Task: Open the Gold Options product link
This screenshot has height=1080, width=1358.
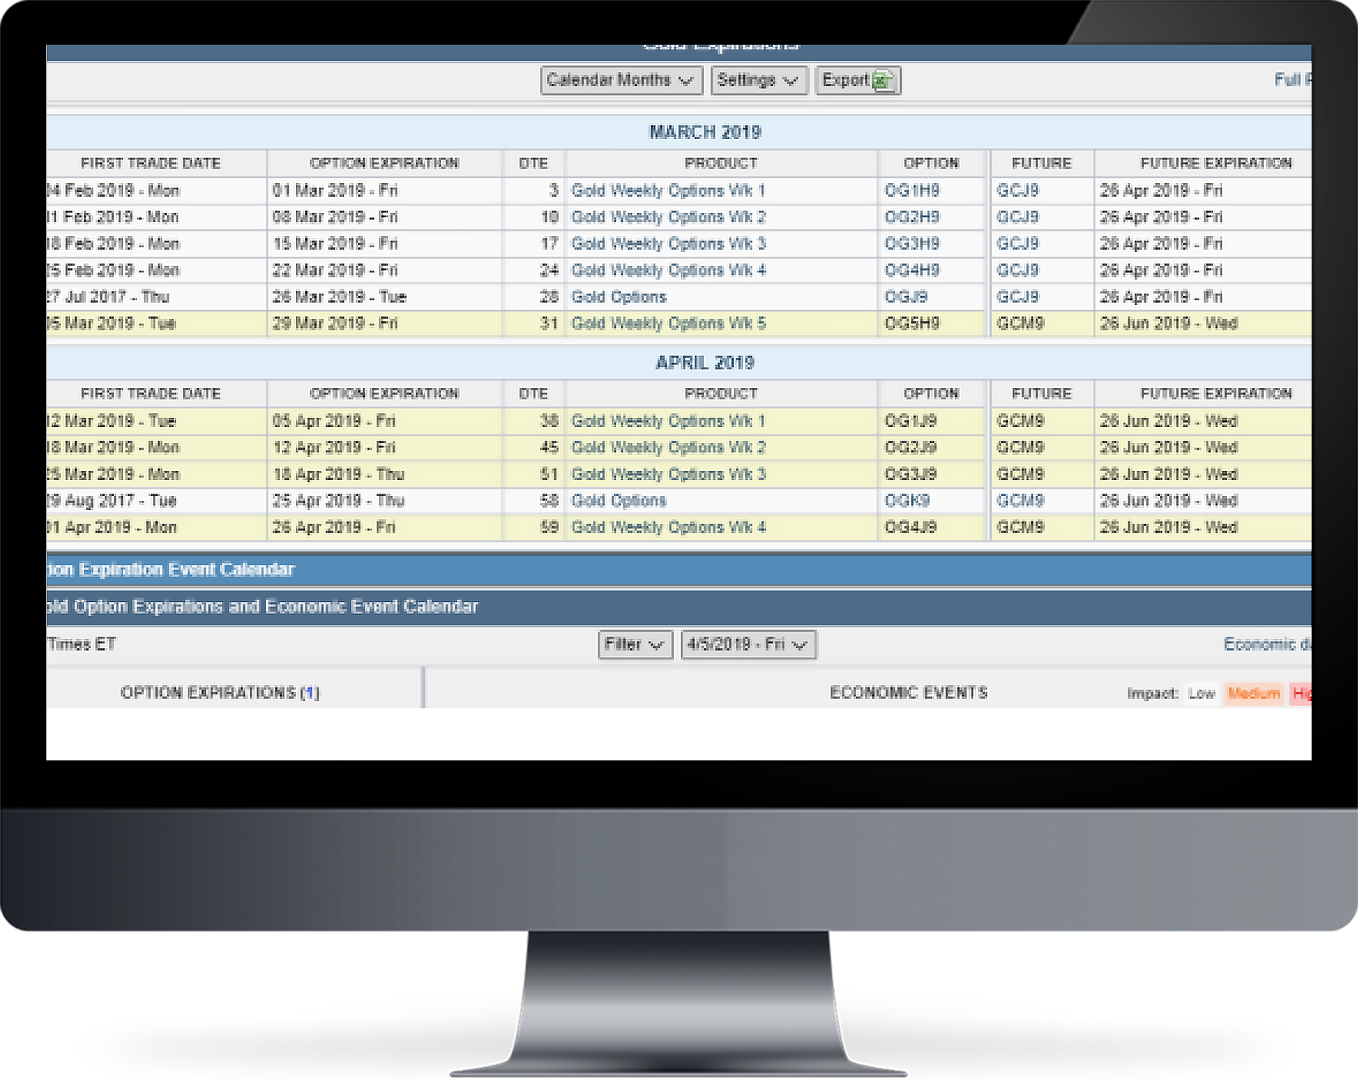Action: click(619, 296)
